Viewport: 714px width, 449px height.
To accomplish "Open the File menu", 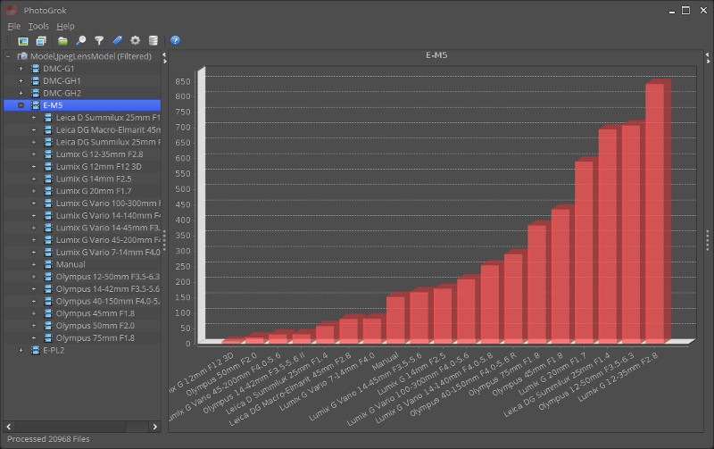I will pos(13,26).
